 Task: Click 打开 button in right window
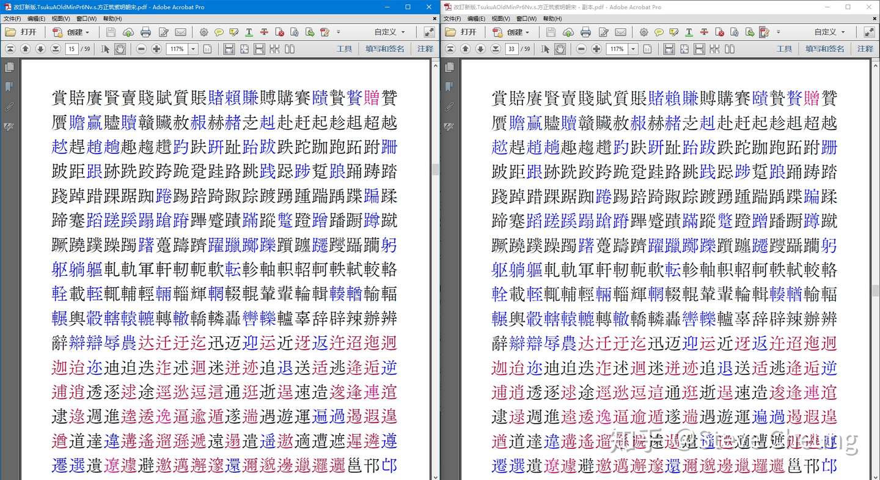pos(461,32)
